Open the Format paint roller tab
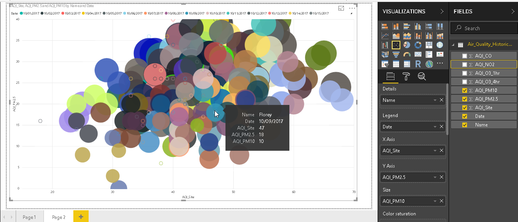Image resolution: width=518 pixels, height=222 pixels. (406, 76)
